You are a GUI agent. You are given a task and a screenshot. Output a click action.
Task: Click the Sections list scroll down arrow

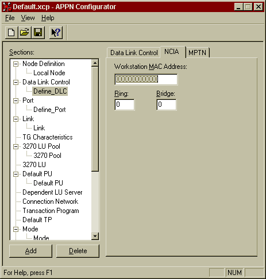click(x=95, y=236)
